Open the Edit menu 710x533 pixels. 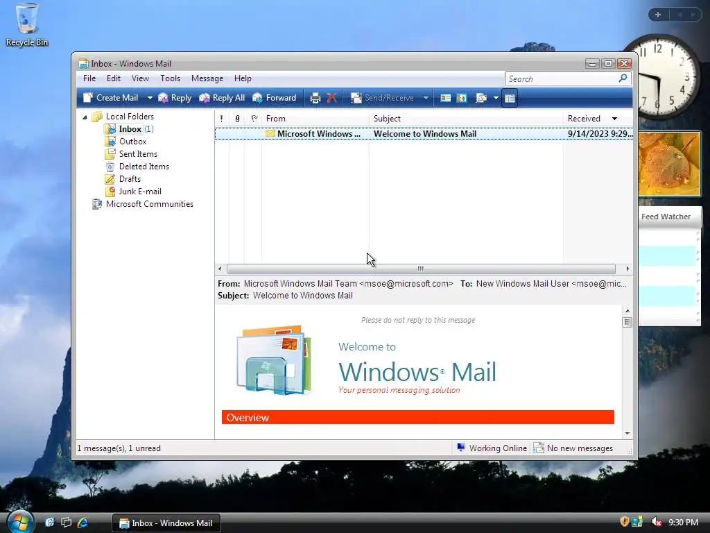pyautogui.click(x=114, y=78)
